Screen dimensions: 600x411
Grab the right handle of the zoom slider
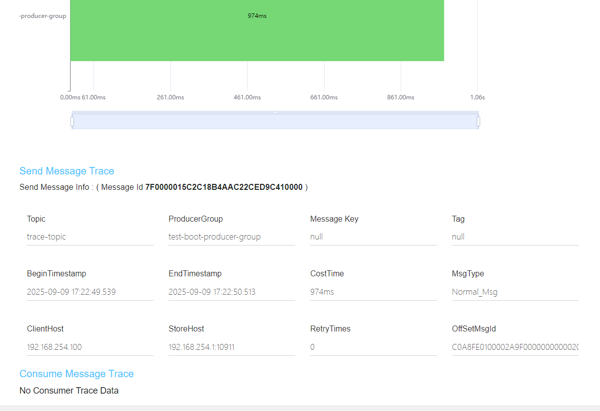coord(478,121)
